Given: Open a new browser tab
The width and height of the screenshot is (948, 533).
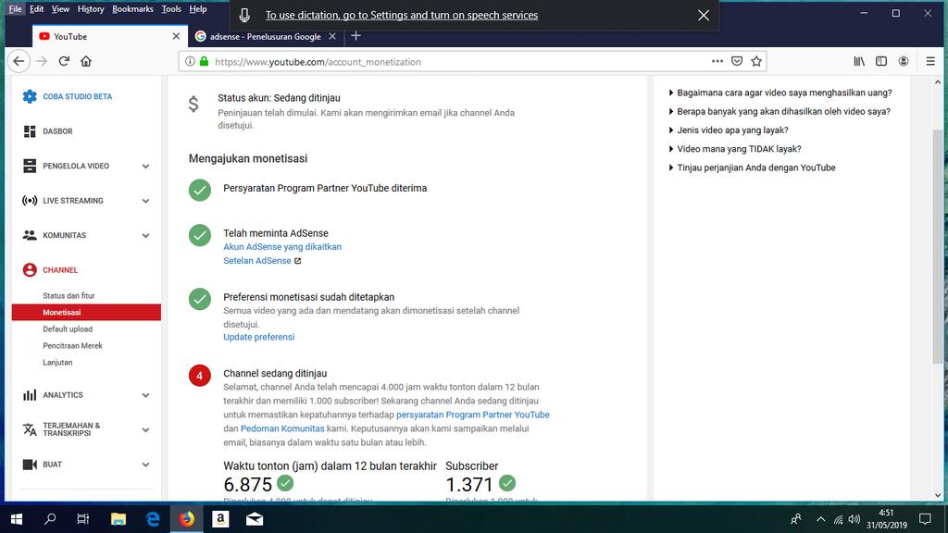Looking at the screenshot, I should coord(355,36).
